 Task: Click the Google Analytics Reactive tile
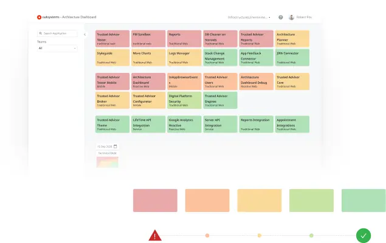click(184, 124)
